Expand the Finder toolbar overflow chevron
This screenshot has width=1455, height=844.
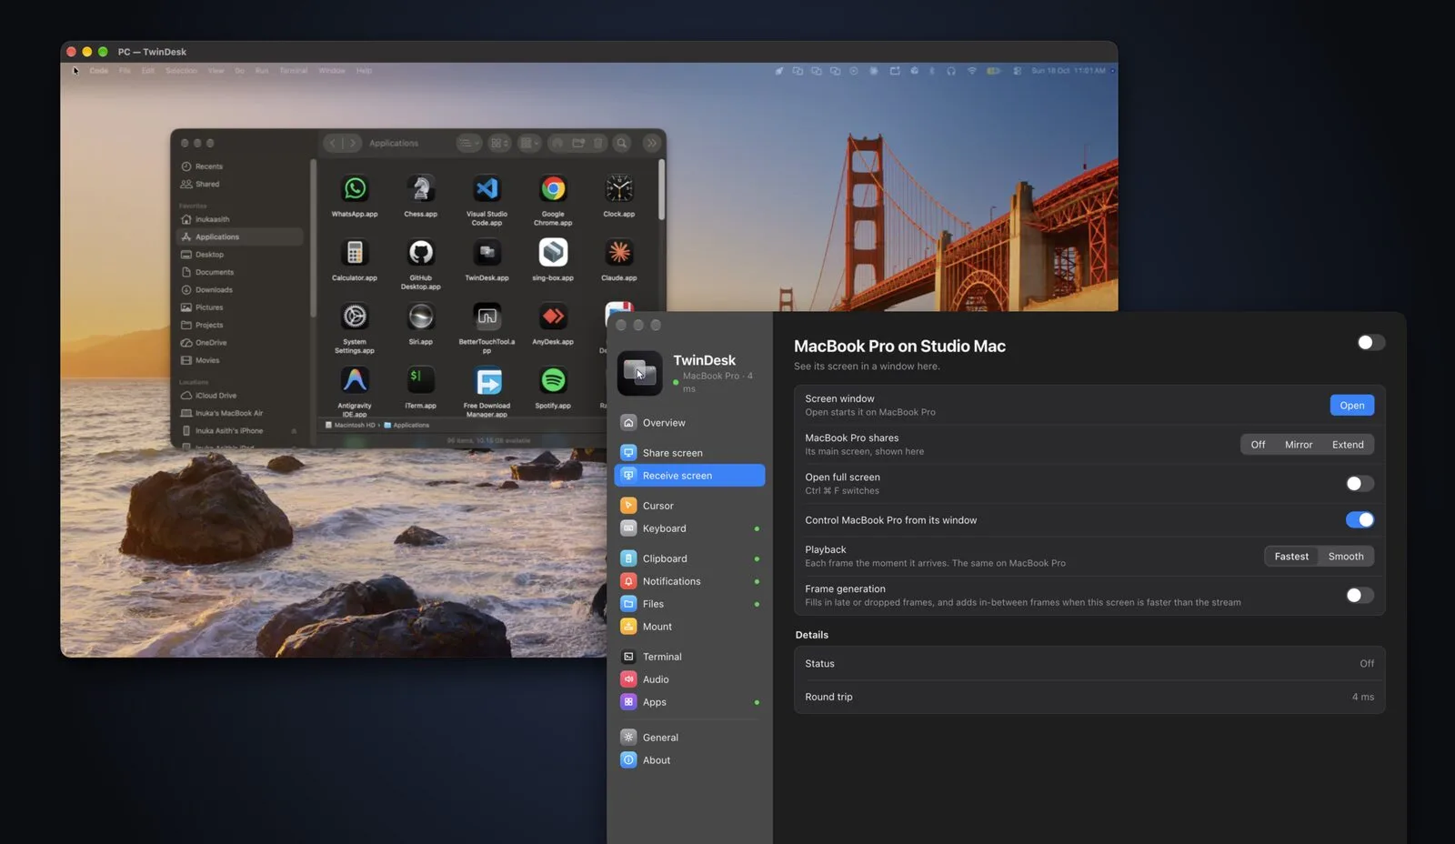[x=652, y=144]
